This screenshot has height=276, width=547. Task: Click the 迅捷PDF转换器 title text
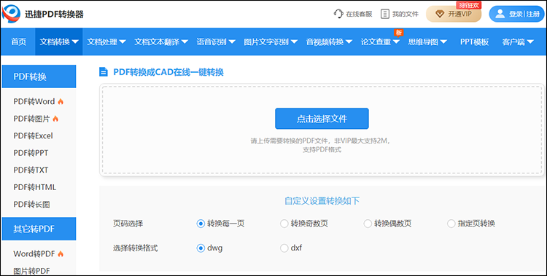click(54, 14)
